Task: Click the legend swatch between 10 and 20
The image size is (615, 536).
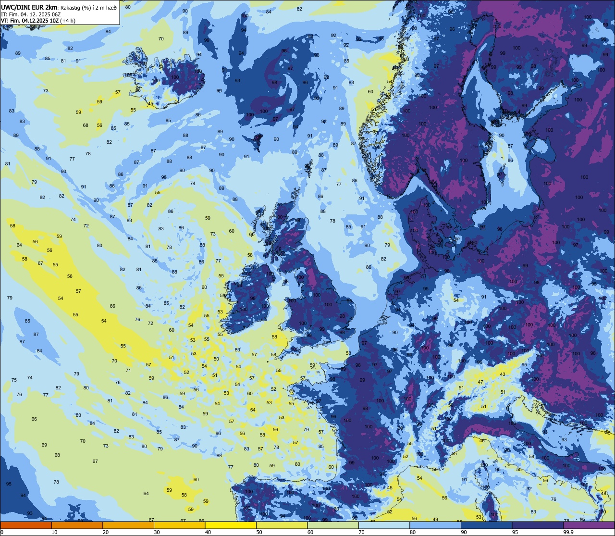Action: pos(77,525)
